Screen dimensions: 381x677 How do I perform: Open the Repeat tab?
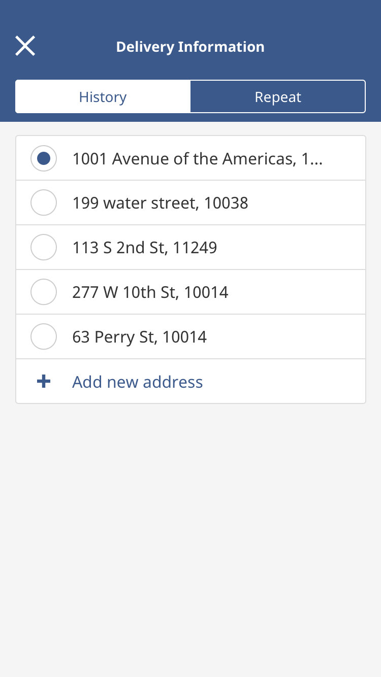(278, 96)
